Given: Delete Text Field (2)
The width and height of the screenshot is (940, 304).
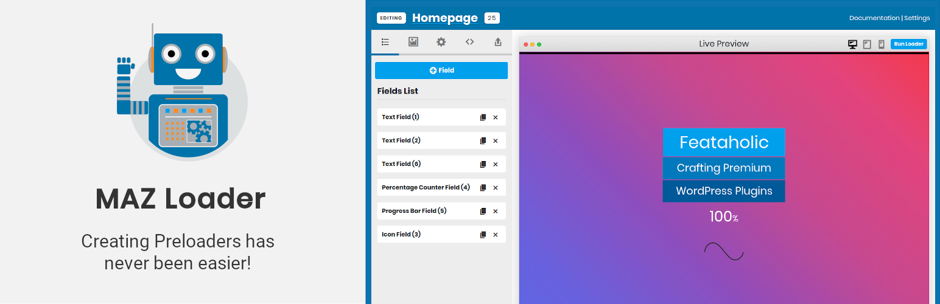Looking at the screenshot, I should point(496,140).
